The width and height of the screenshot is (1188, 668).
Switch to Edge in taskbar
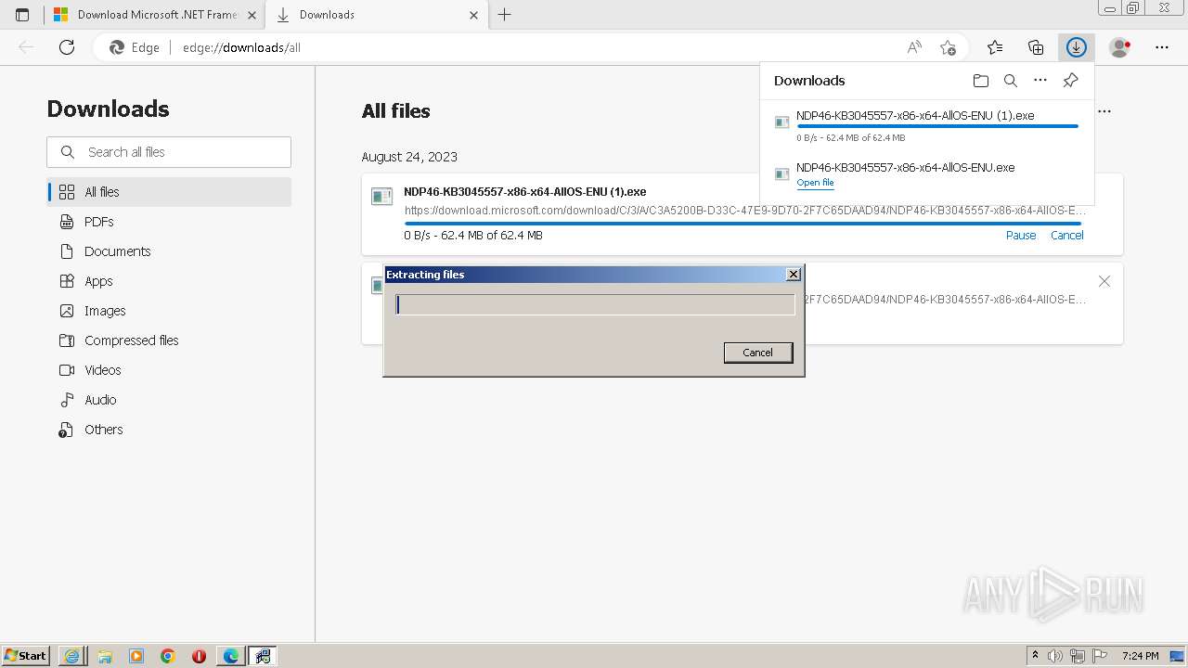click(230, 656)
